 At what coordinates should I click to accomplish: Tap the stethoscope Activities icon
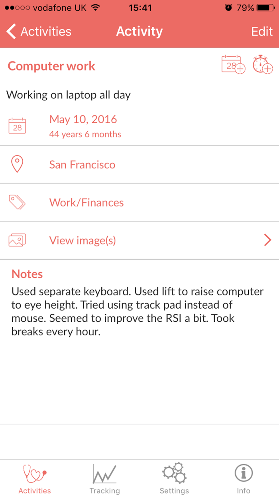click(35, 474)
